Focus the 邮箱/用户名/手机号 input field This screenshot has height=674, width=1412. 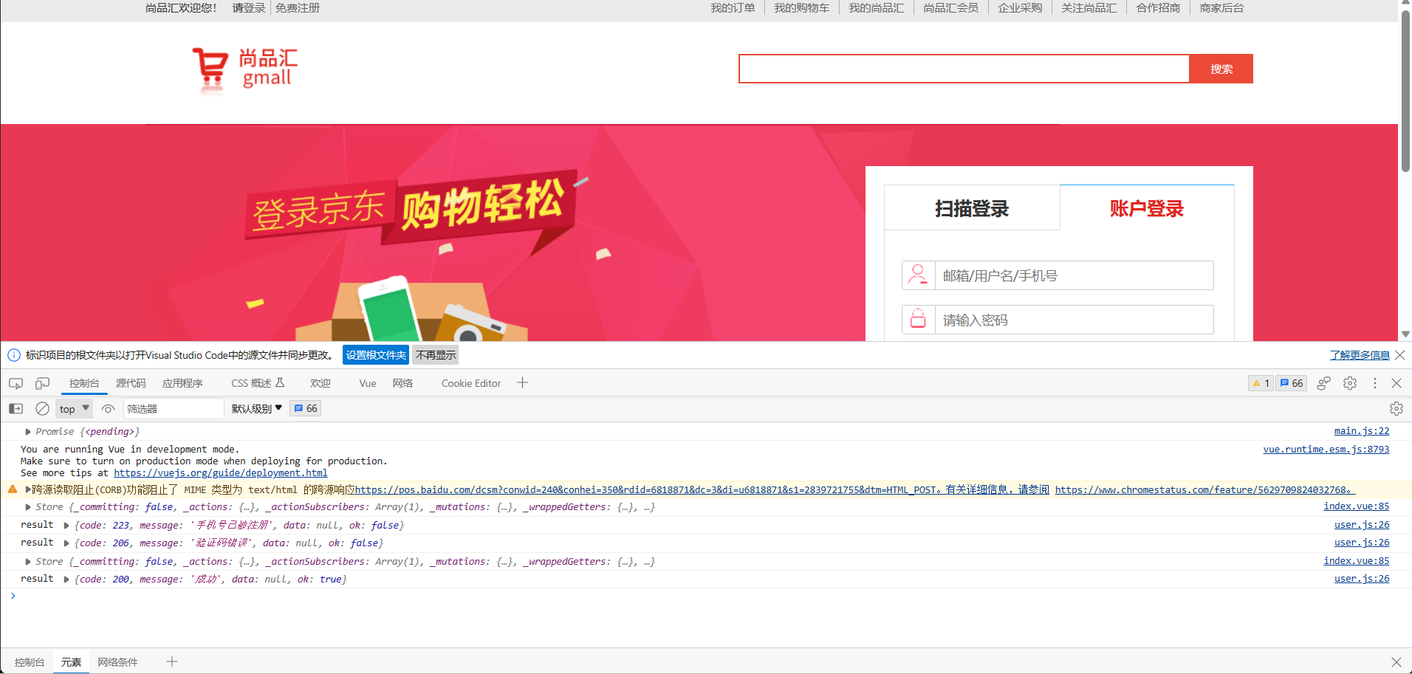pos(1074,275)
